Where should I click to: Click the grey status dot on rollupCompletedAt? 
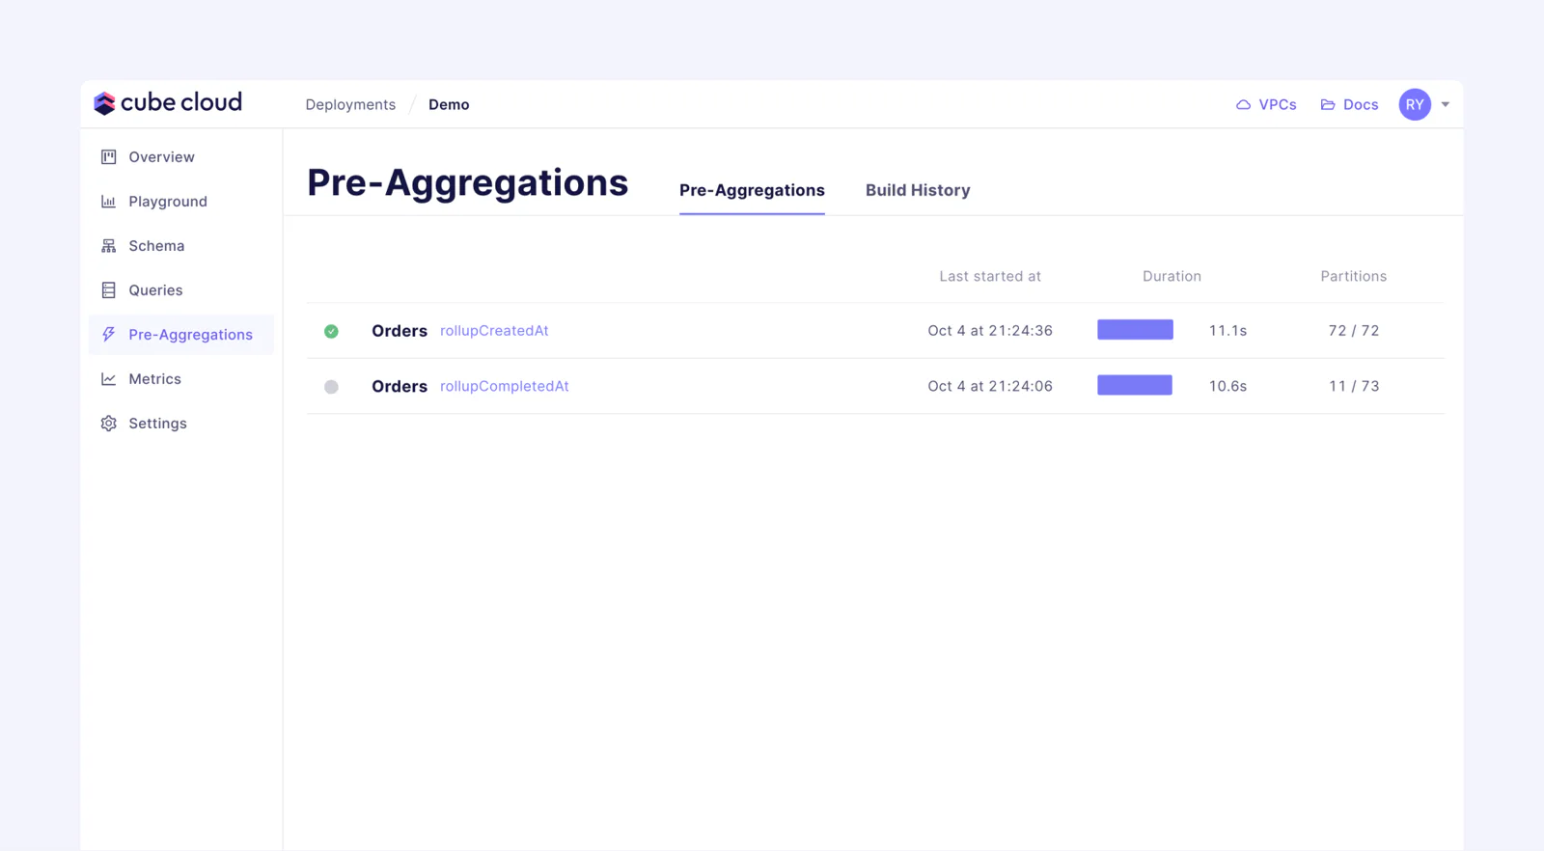[x=331, y=387]
